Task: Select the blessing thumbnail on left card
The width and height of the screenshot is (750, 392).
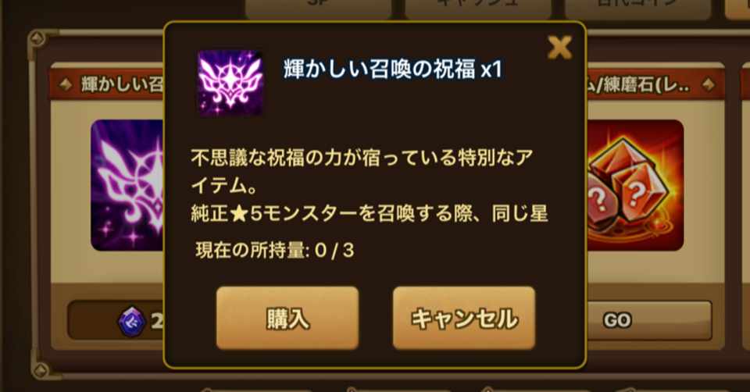Action: pyautogui.click(x=127, y=186)
